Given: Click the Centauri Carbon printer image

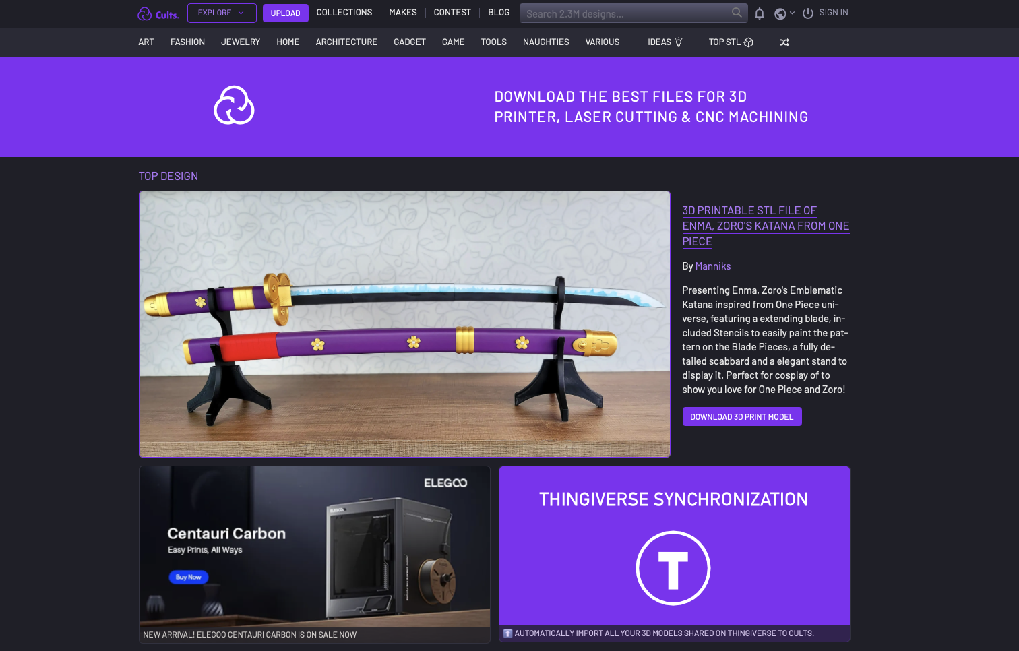Looking at the screenshot, I should (x=391, y=557).
